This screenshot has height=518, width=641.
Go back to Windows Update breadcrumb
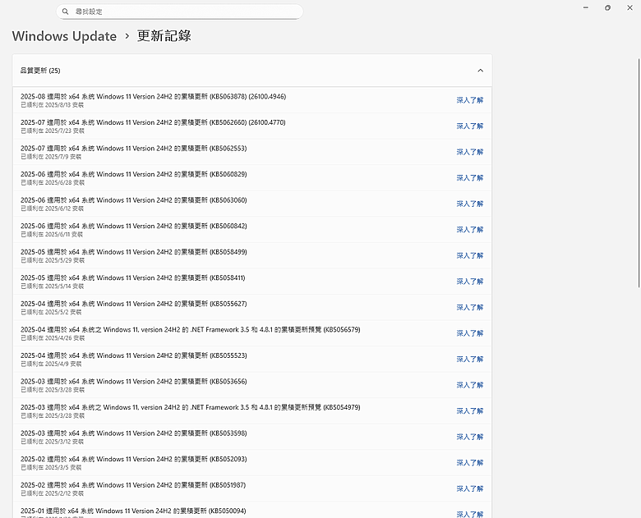[64, 36]
